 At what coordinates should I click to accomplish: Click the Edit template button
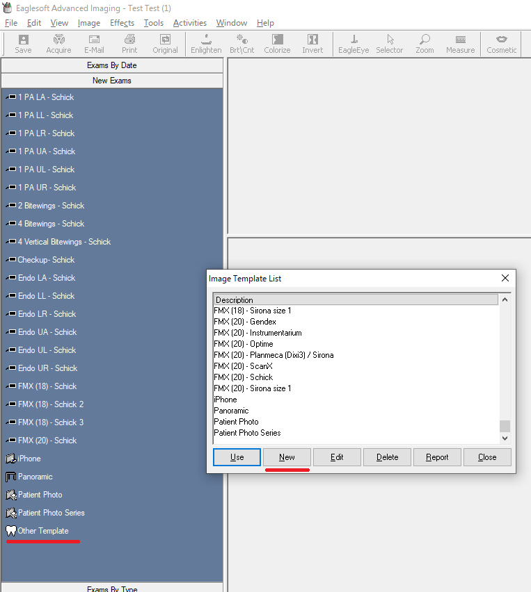click(337, 457)
